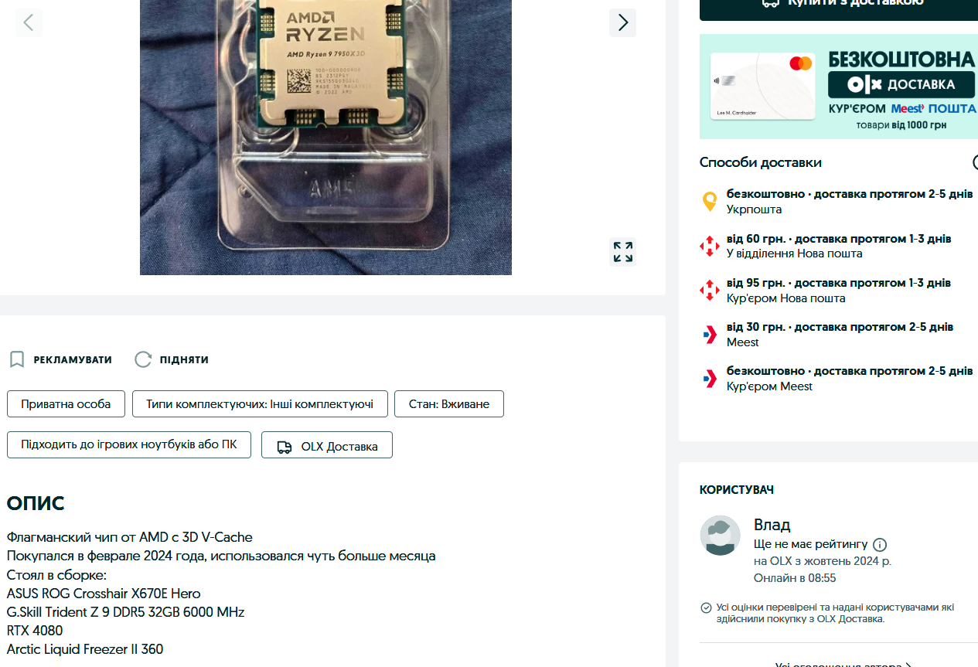Select the Стан: Вживане tag
Screen dimensions: 978x667
449,404
